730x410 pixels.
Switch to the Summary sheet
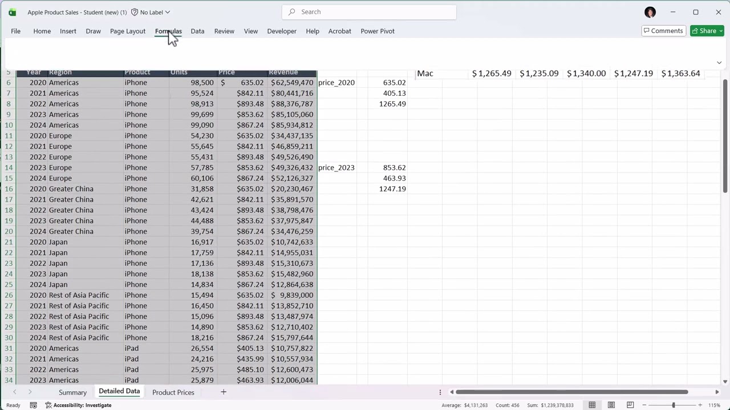click(x=72, y=392)
